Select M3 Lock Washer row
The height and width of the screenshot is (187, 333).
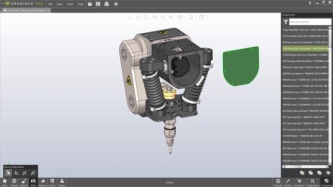tap(305, 74)
